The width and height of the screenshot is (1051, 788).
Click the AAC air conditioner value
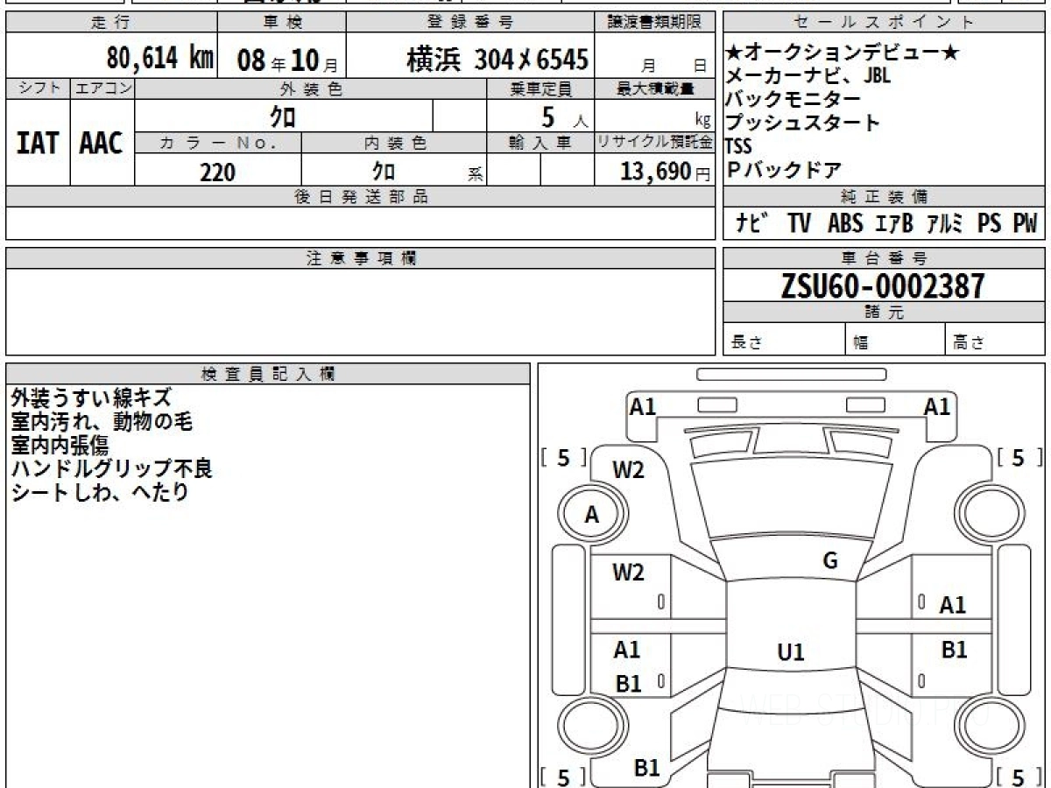102,144
